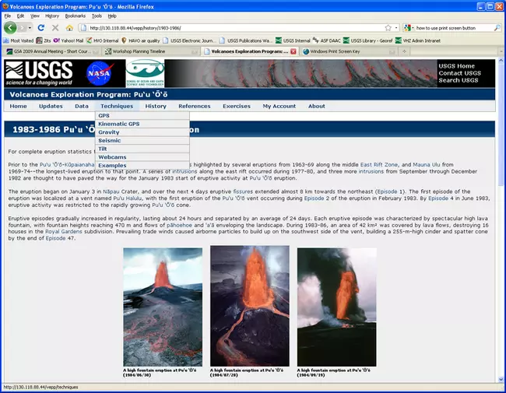The image size is (506, 393).
Task: Select Webcams from Techniques submenu
Action: click(142, 157)
